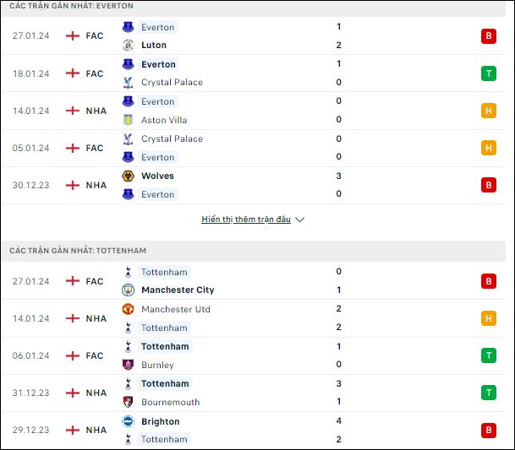
Task: Select the 29.12.23 Brighton vs Tottenham match row
Action: coord(253,430)
